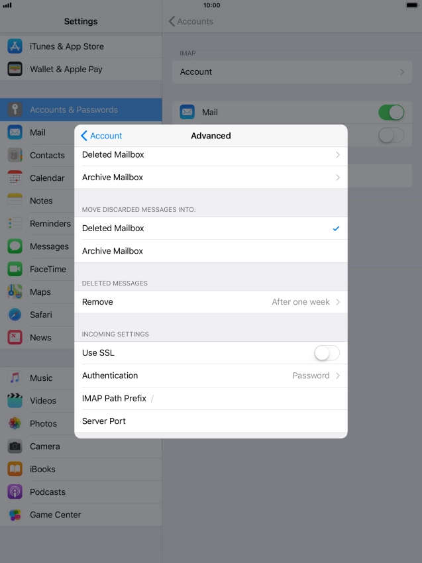
Task: Open the Reminders icon
Action: pyautogui.click(x=15, y=223)
